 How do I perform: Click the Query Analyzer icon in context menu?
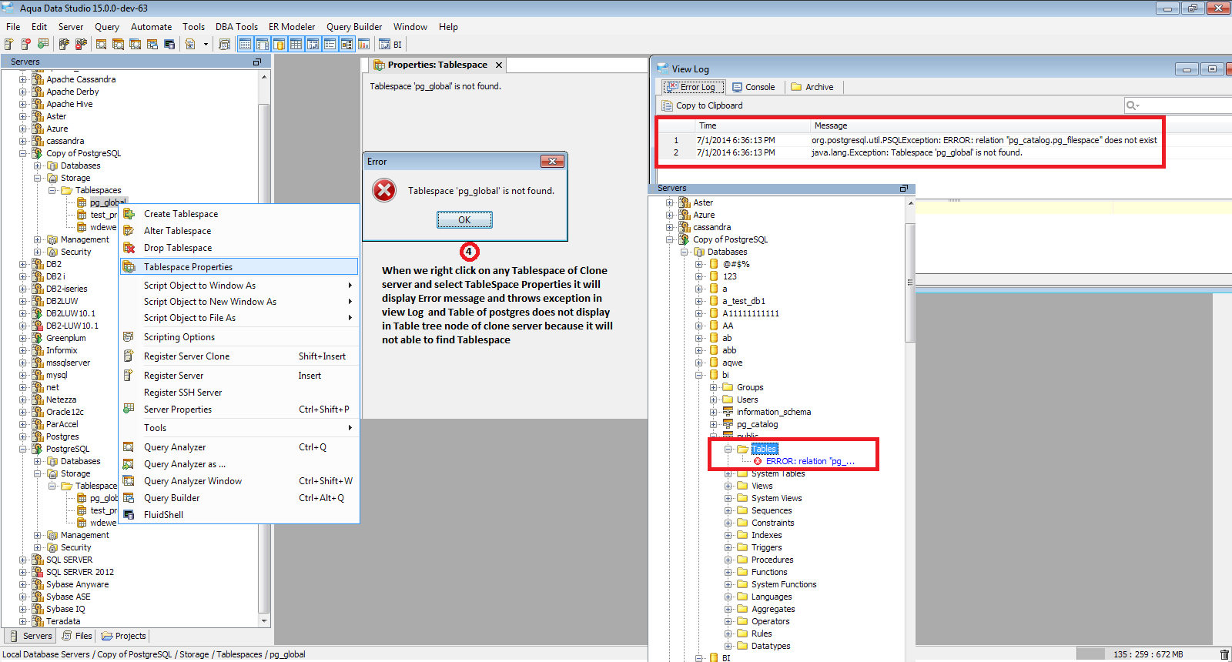(129, 447)
